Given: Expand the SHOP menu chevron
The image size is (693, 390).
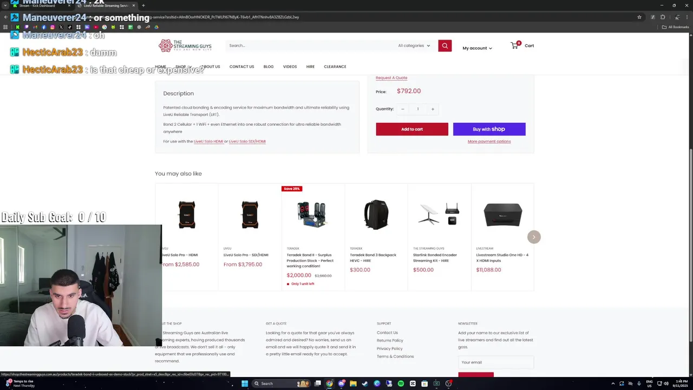Looking at the screenshot, I should (x=189, y=67).
